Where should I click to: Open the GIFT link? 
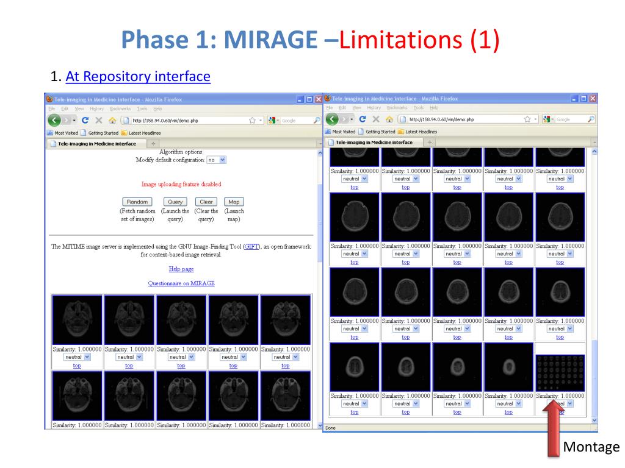click(251, 247)
